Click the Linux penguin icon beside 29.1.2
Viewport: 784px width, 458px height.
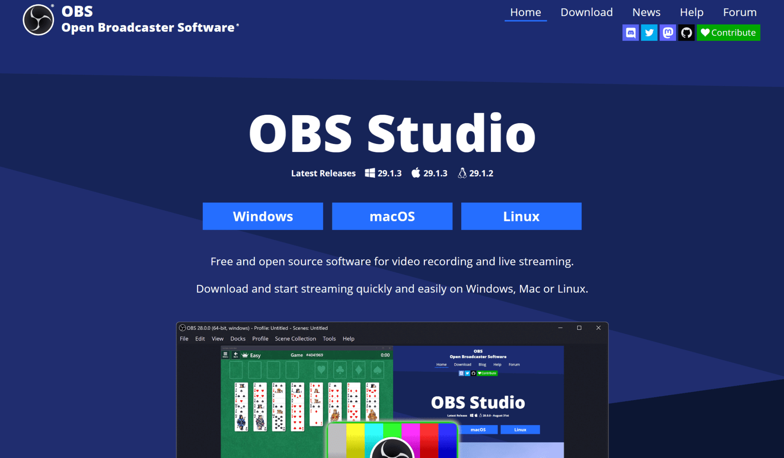pyautogui.click(x=462, y=173)
